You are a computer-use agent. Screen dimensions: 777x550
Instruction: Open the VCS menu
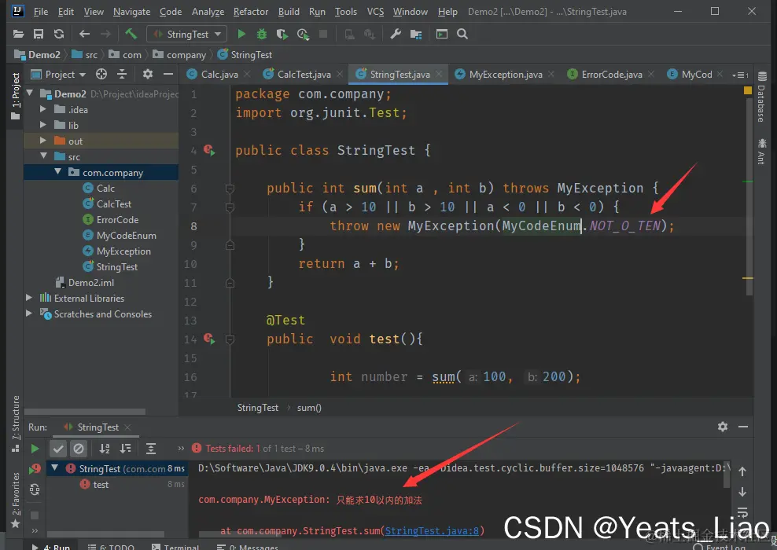pyautogui.click(x=375, y=11)
